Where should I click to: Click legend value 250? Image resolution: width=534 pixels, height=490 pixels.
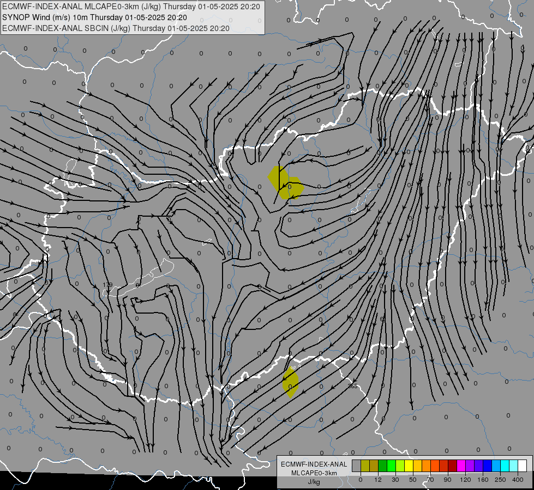tap(500, 480)
